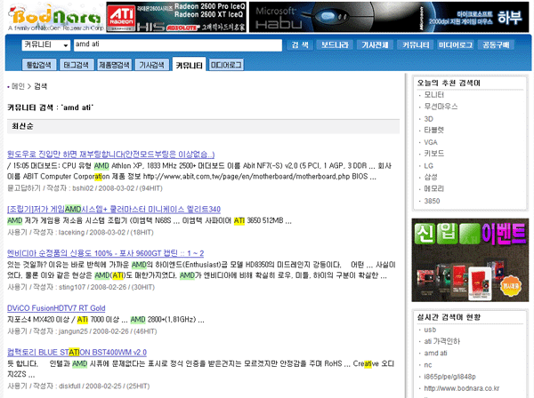
Task: Click recommended keyword VGA
Action: [x=431, y=142]
